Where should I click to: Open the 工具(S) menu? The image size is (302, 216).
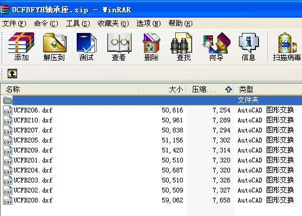pyautogui.click(x=78, y=24)
